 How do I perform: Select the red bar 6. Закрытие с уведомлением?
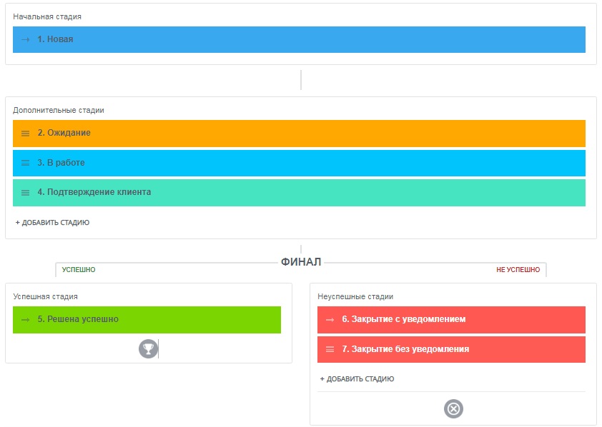[x=452, y=320]
